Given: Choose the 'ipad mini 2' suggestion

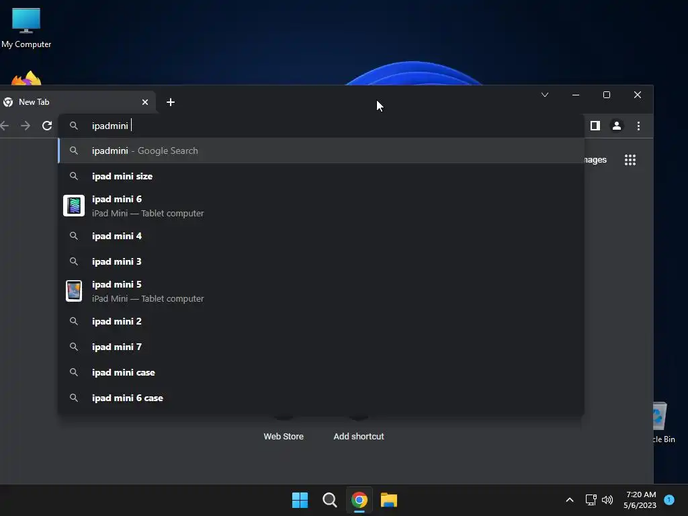Looking at the screenshot, I should 320,321.
